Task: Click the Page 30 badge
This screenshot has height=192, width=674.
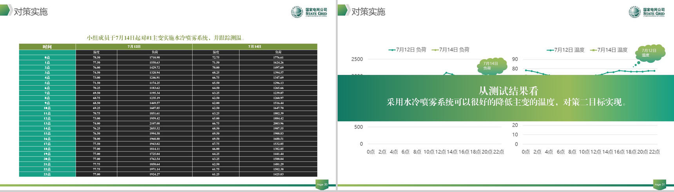Action: coord(322,184)
